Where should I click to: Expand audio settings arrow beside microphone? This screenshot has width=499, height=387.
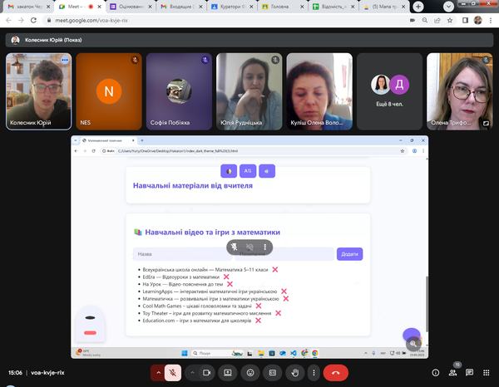(x=157, y=373)
